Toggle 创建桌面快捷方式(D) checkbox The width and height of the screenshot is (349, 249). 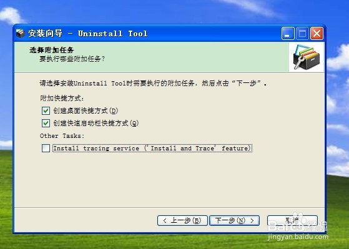46,110
